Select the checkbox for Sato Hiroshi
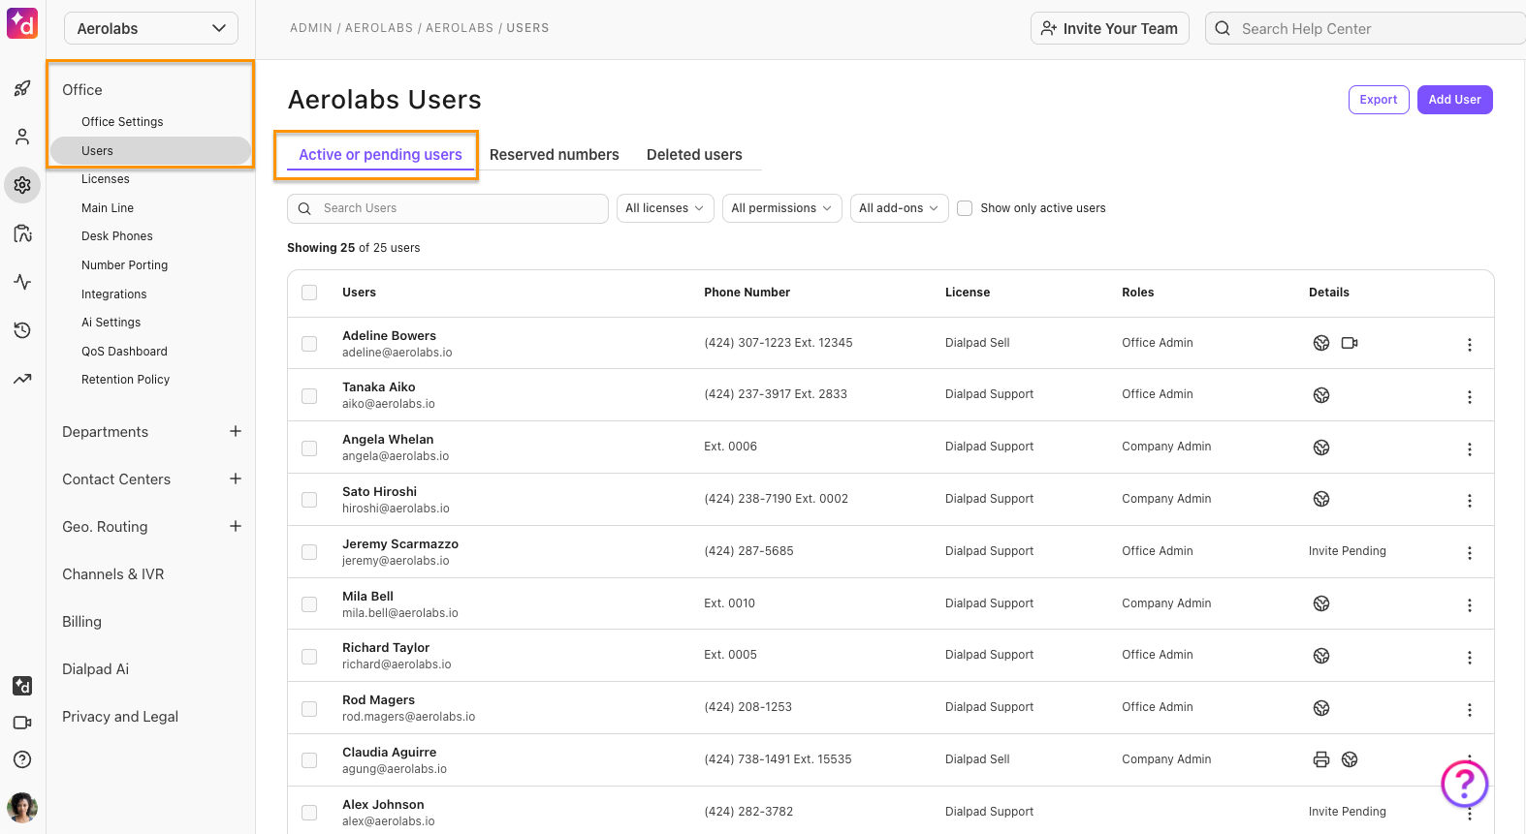This screenshot has height=834, width=1526. pyautogui.click(x=309, y=500)
